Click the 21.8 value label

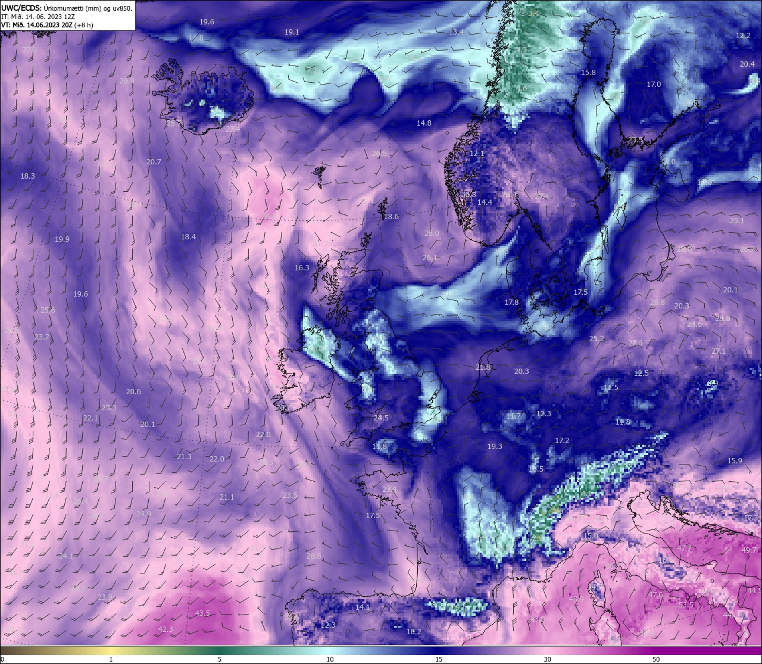[x=483, y=367]
